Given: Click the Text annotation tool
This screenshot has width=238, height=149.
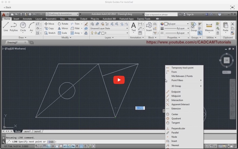Looking at the screenshot, I should click(x=133, y=27).
